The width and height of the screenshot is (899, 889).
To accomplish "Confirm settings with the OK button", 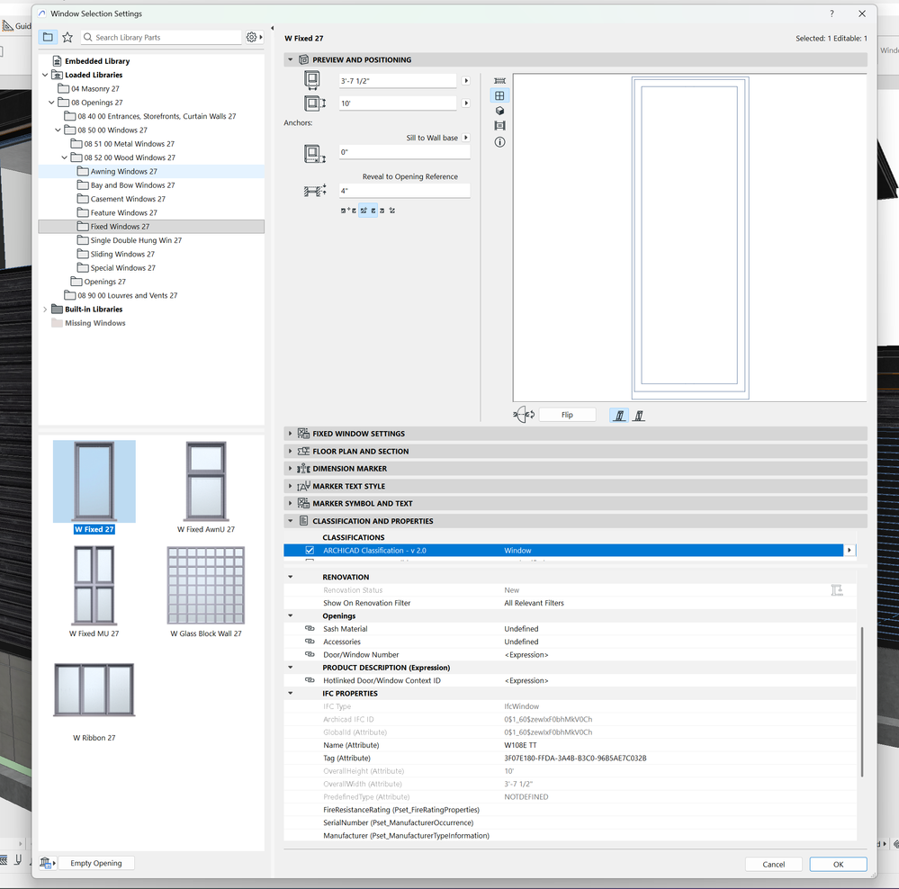I will coord(837,863).
